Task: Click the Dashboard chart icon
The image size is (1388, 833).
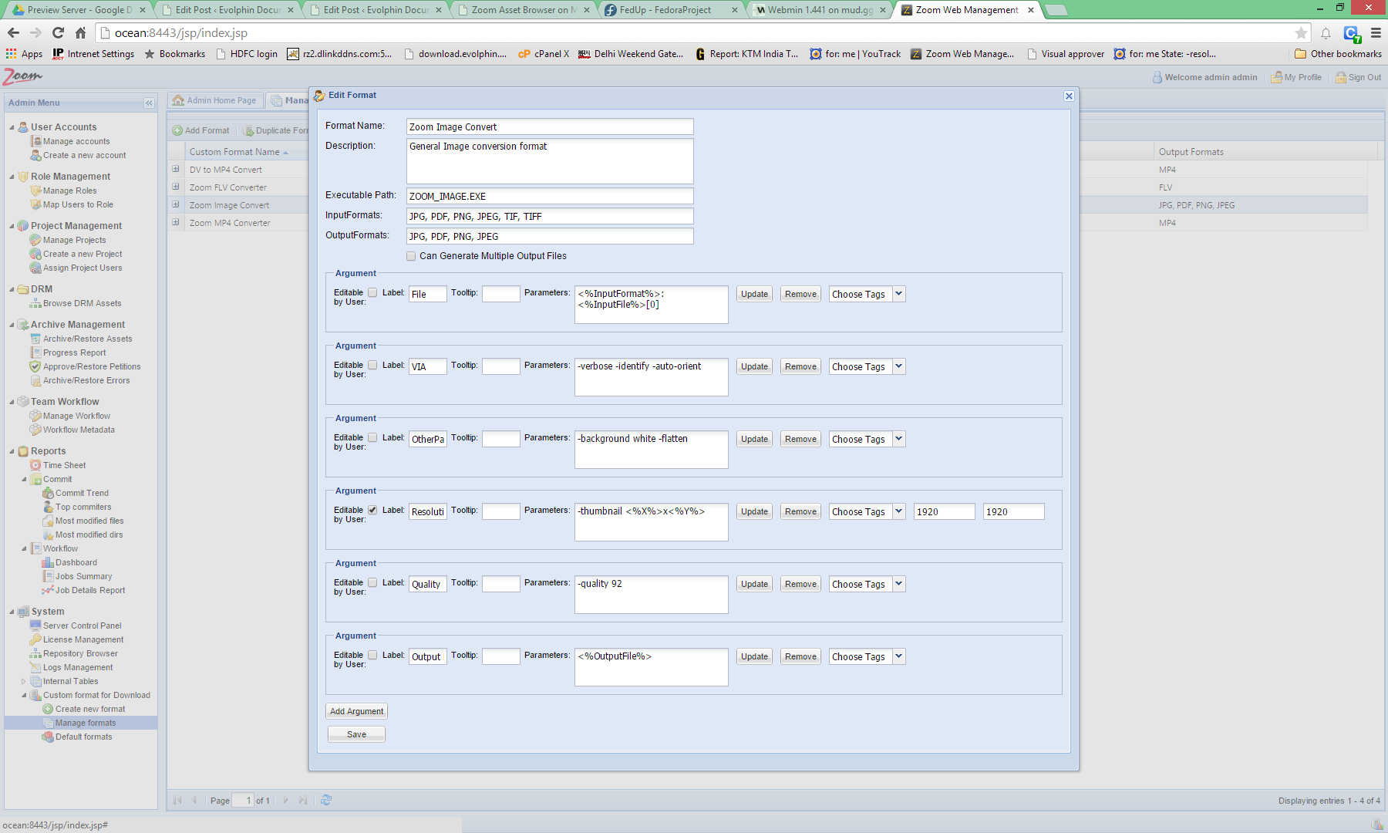Action: click(x=48, y=562)
